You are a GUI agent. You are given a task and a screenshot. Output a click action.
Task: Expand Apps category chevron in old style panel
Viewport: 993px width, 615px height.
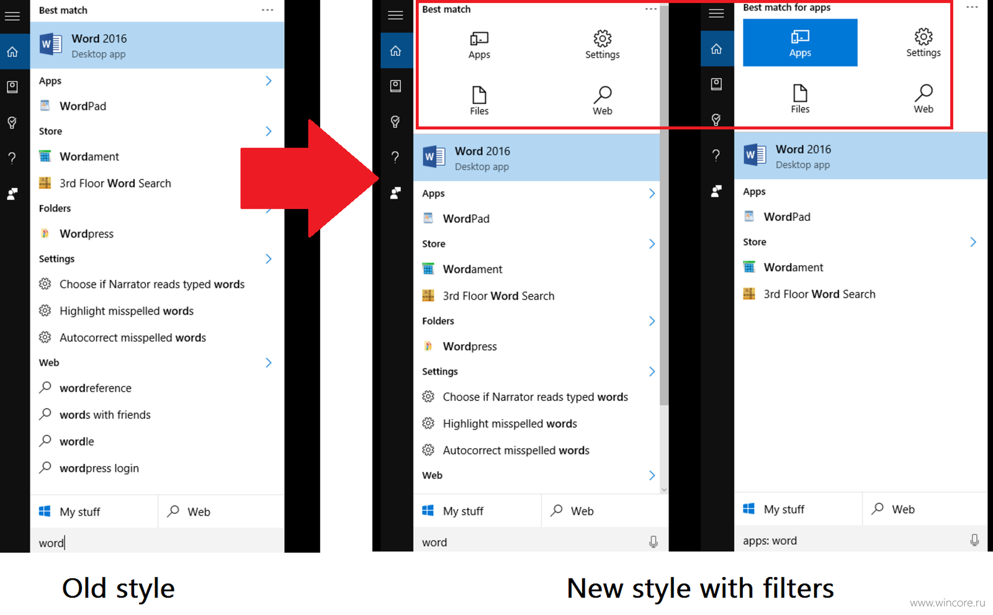(x=269, y=81)
